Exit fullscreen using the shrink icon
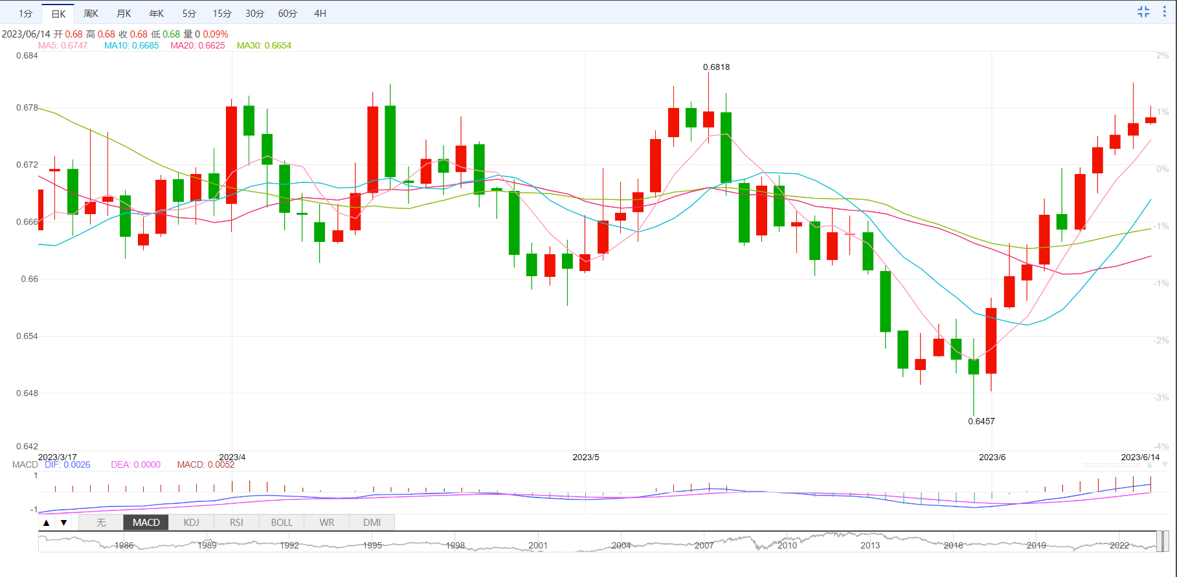Image resolution: width=1177 pixels, height=577 pixels. (x=1143, y=12)
